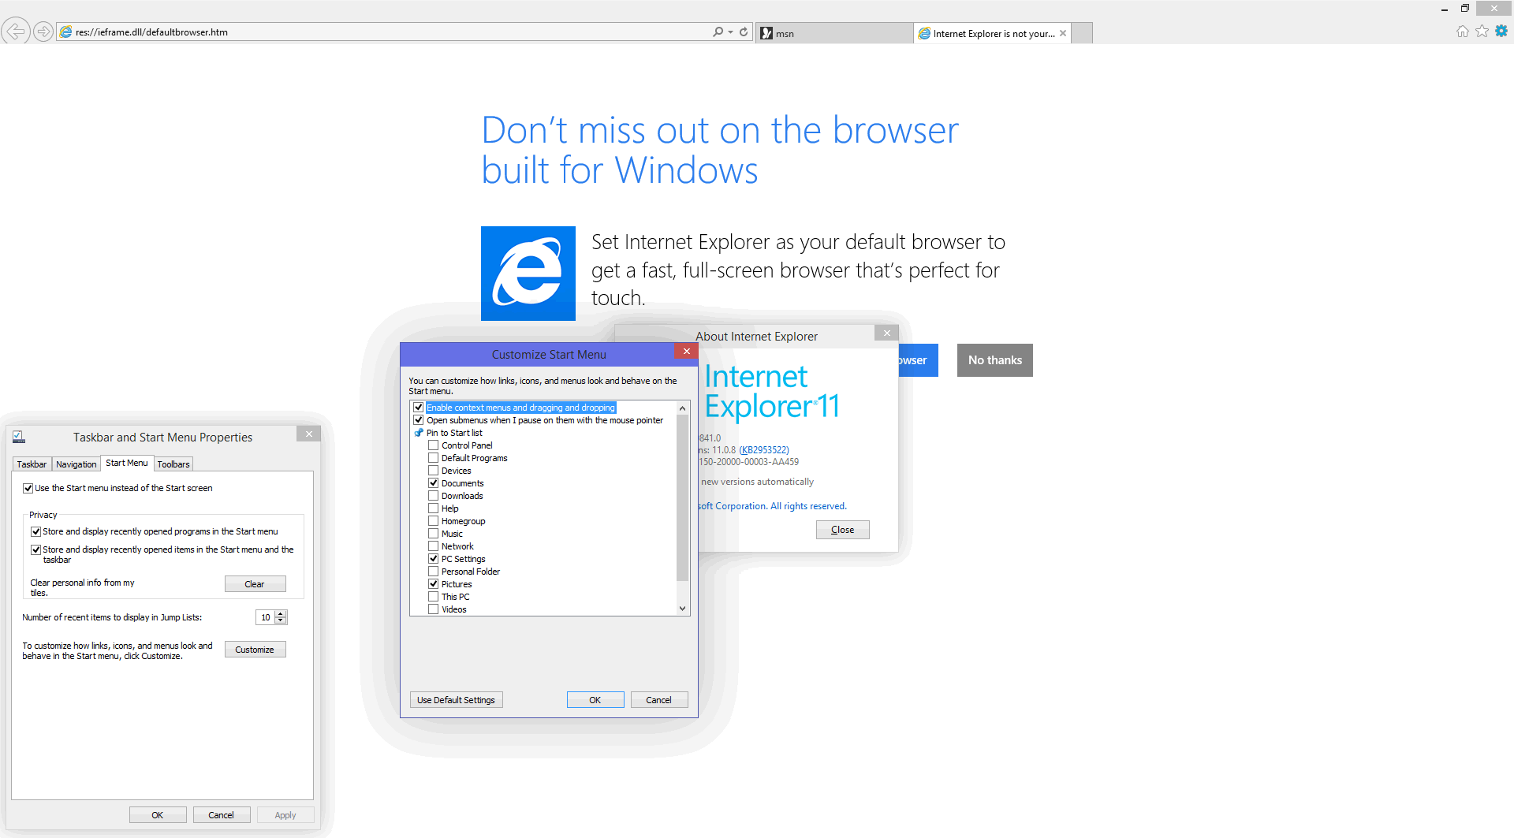This screenshot has width=1514, height=838.
Task: Go forward using the browser Forward arrow
Action: pyautogui.click(x=43, y=32)
